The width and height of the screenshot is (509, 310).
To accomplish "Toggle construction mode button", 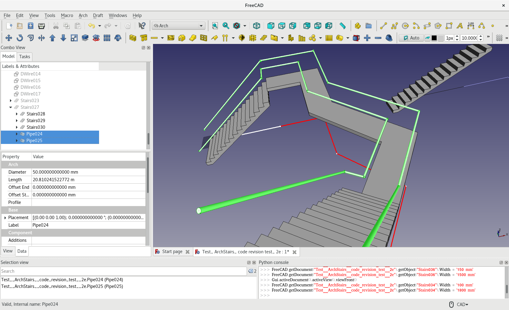I will click(427, 38).
